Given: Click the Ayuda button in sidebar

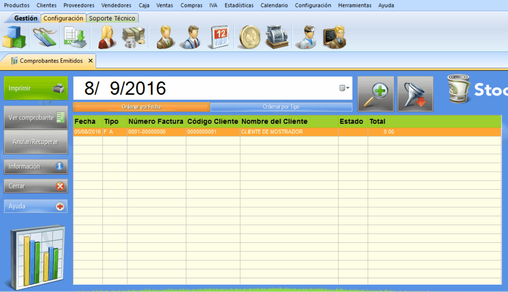Looking at the screenshot, I should (36, 206).
